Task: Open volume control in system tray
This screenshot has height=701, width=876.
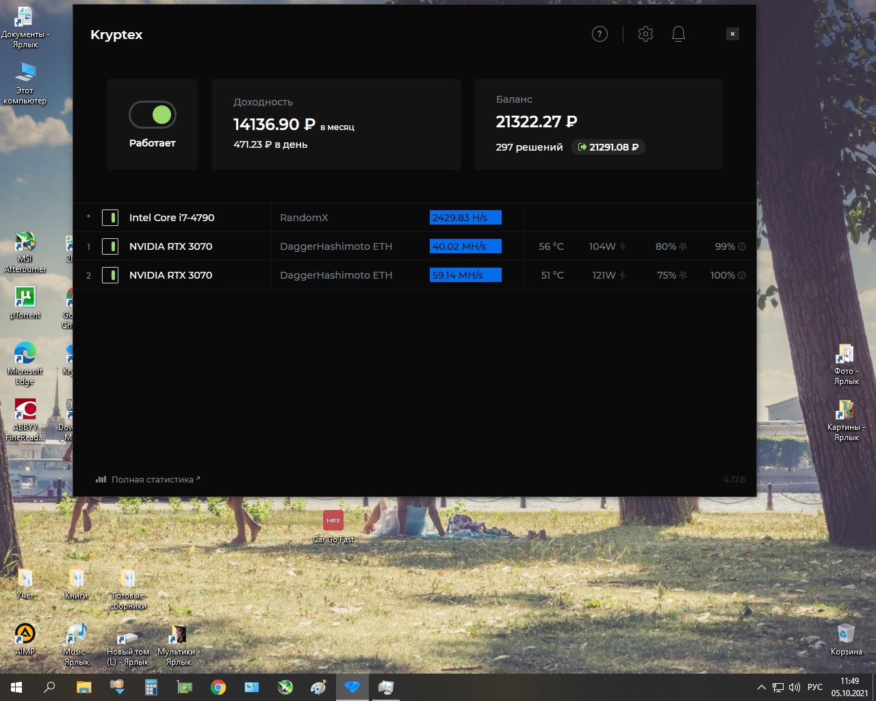Action: [795, 687]
